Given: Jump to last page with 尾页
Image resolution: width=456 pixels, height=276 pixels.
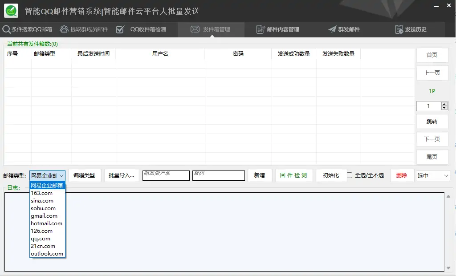Looking at the screenshot, I should (432, 157).
